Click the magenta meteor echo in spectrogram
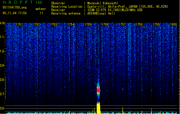The image size is (180, 114). point(98,90)
